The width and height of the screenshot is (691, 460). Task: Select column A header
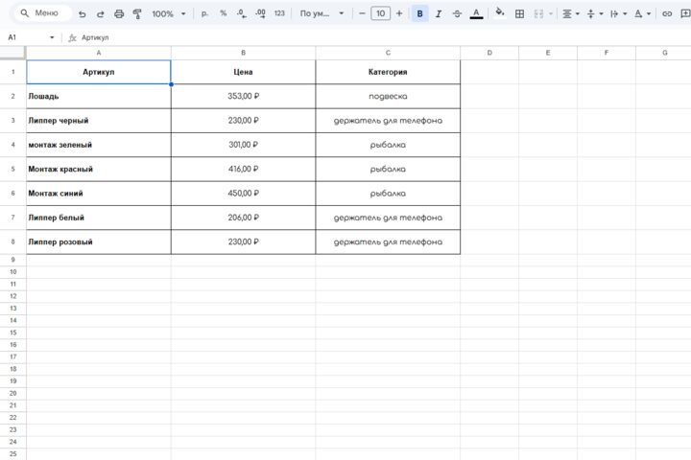coord(99,53)
